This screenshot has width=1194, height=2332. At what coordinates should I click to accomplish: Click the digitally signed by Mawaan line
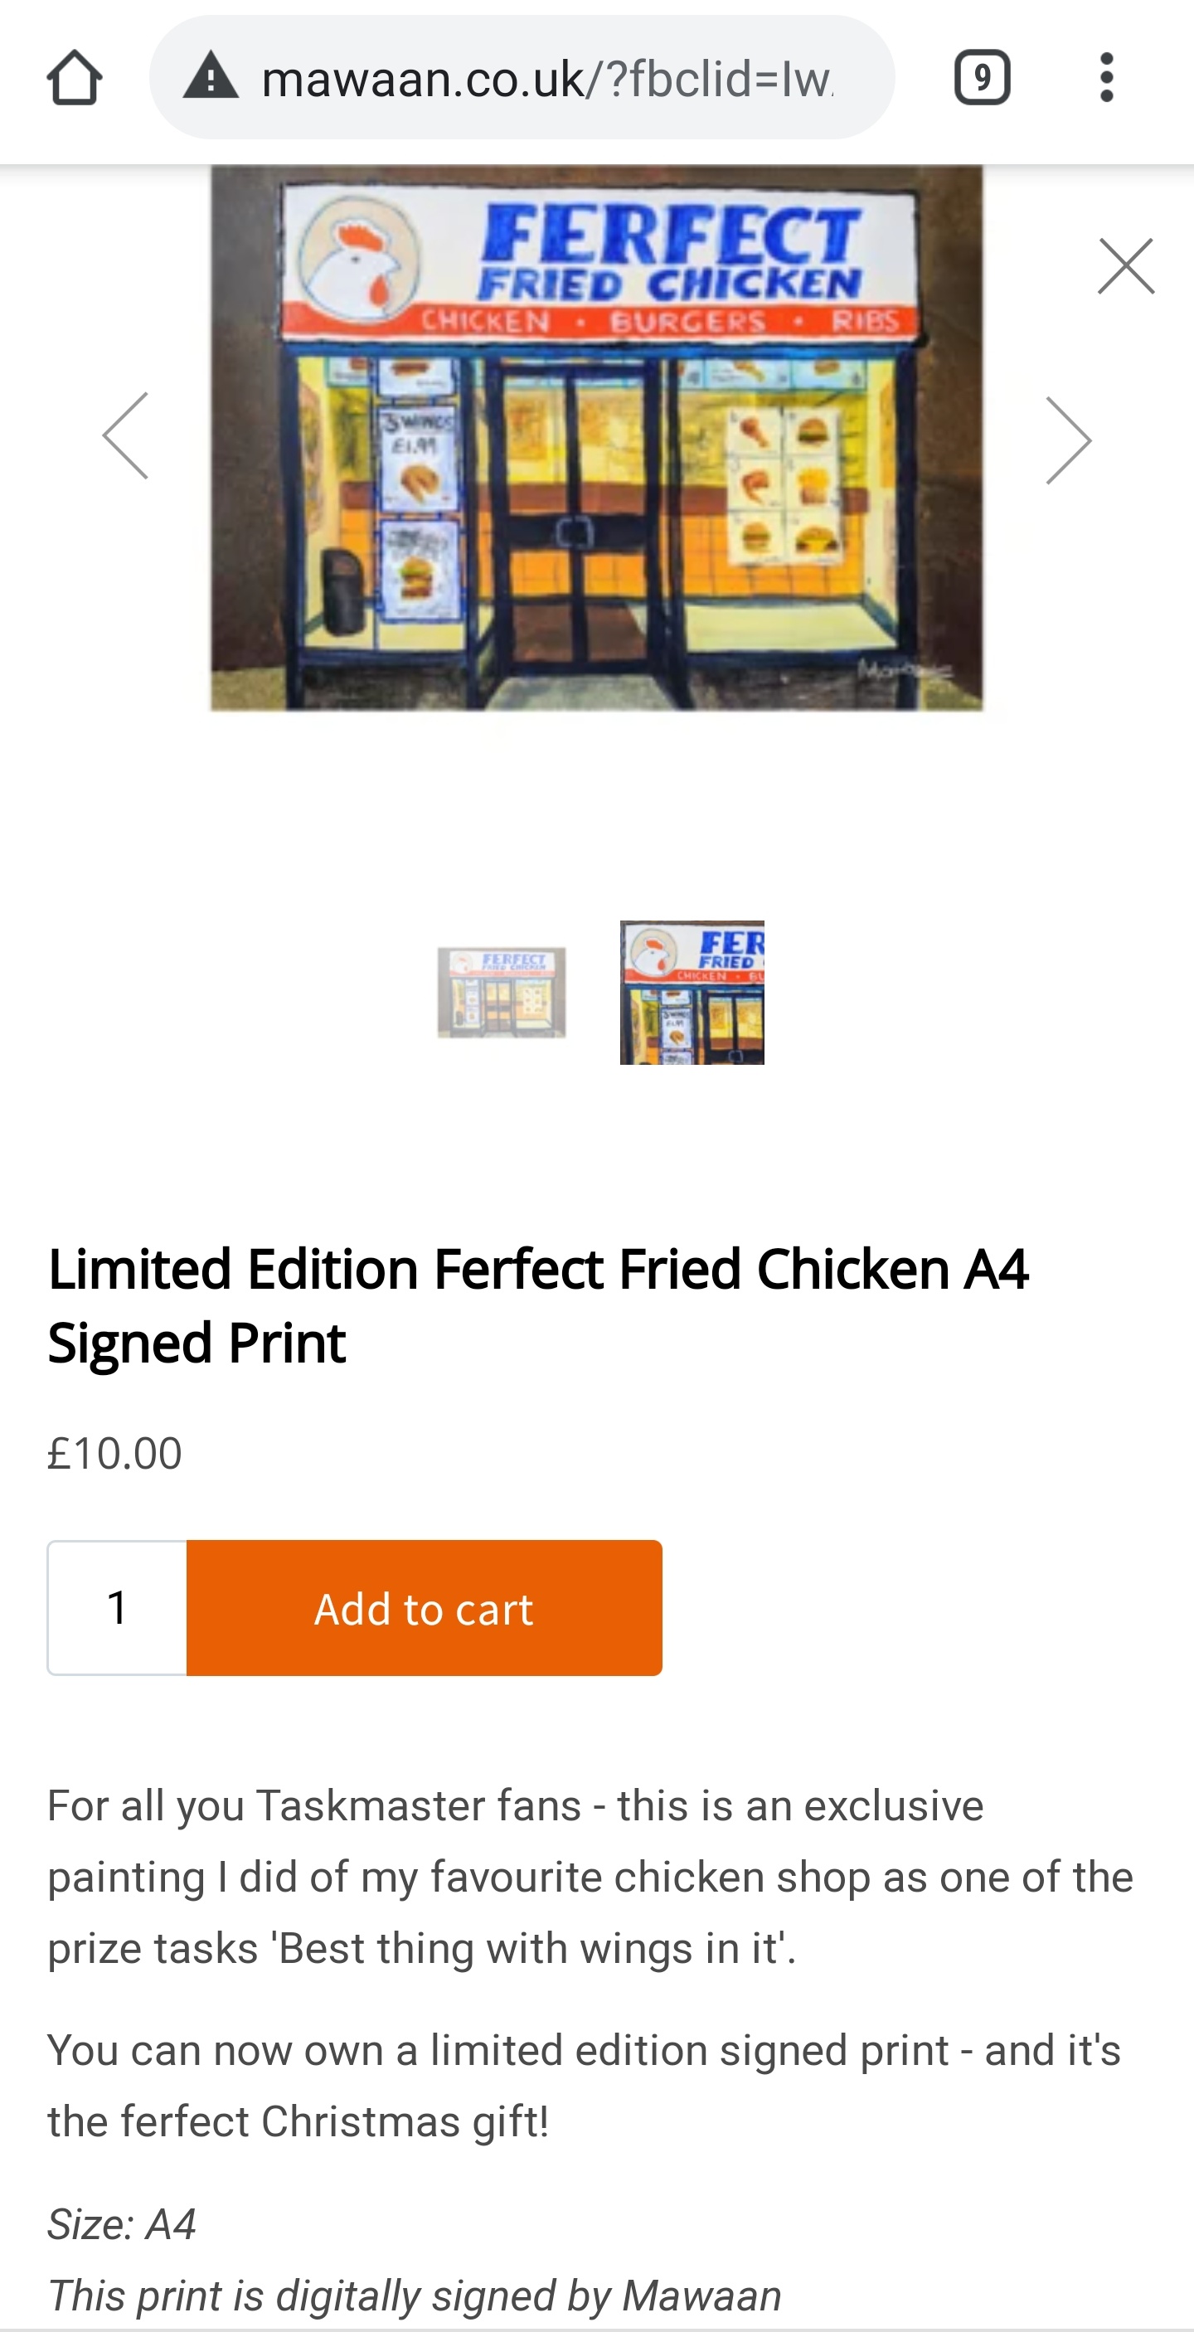point(414,2296)
